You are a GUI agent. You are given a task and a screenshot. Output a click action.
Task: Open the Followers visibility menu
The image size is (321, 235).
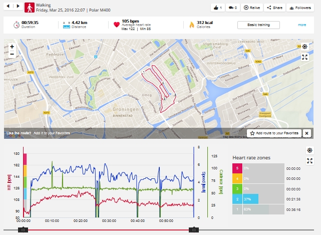[x=300, y=8]
